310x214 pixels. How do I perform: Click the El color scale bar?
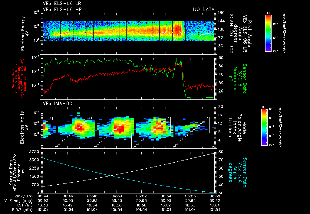pyautogui.click(x=268, y=33)
